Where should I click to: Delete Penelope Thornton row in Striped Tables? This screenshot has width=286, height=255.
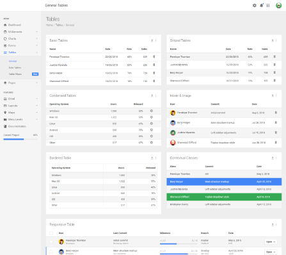coord(274,56)
